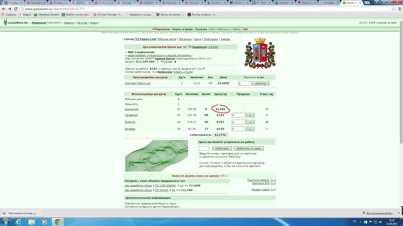Viewport: 403px width, 226px height.
Task: Click the city coat of arms image
Action: click(x=260, y=53)
